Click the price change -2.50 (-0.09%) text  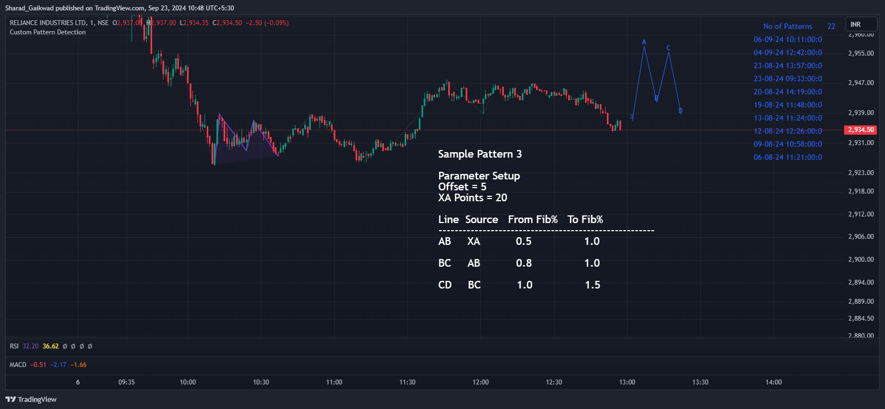click(267, 23)
